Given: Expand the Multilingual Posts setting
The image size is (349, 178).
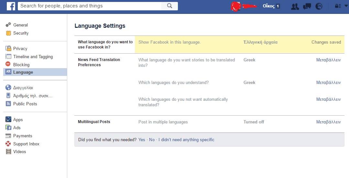Looking at the screenshot, I should pyautogui.click(x=328, y=122).
